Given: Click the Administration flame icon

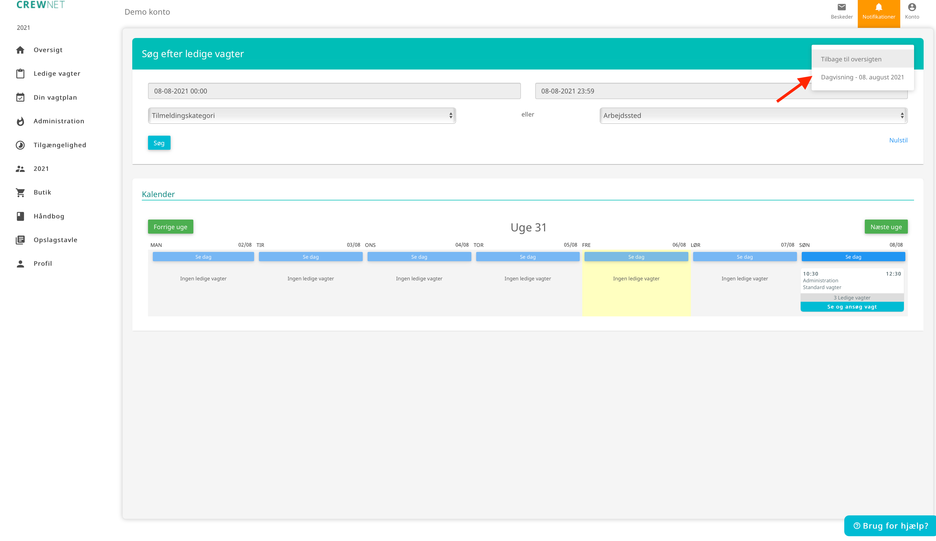Looking at the screenshot, I should pos(21,121).
